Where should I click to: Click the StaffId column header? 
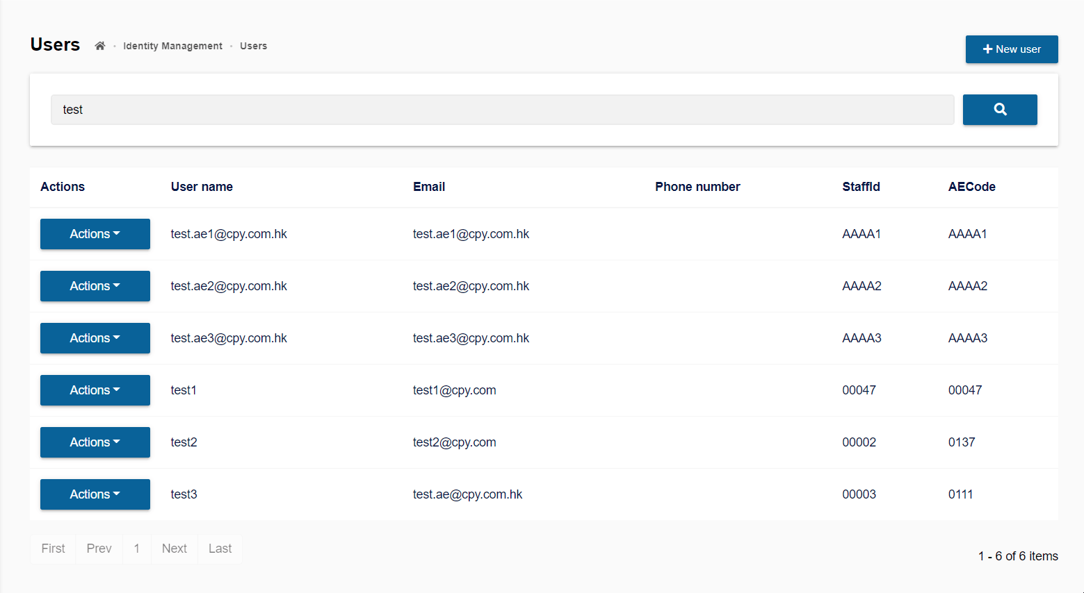tap(861, 187)
